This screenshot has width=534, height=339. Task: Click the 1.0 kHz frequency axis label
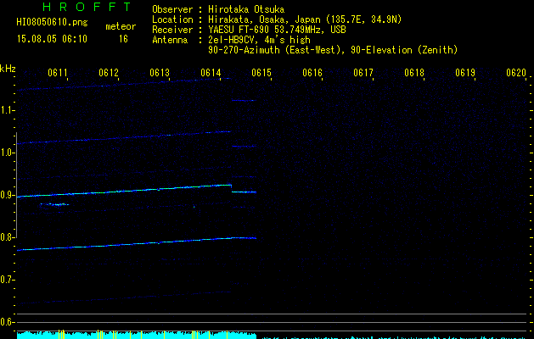tap(7, 153)
